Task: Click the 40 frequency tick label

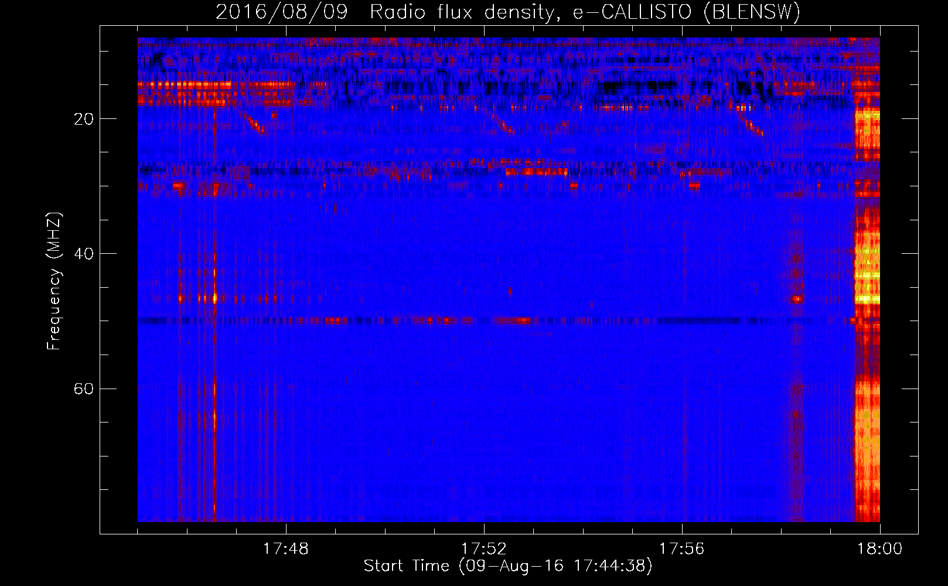Action: coord(84,254)
